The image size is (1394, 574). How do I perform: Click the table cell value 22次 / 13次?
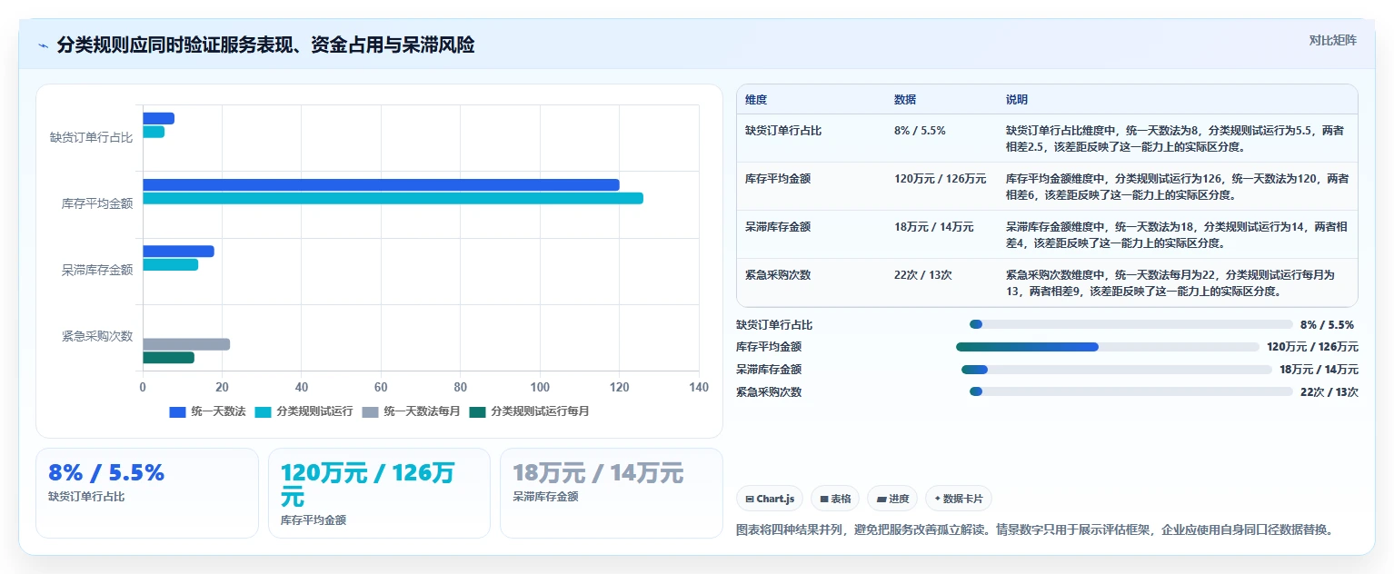(x=922, y=275)
